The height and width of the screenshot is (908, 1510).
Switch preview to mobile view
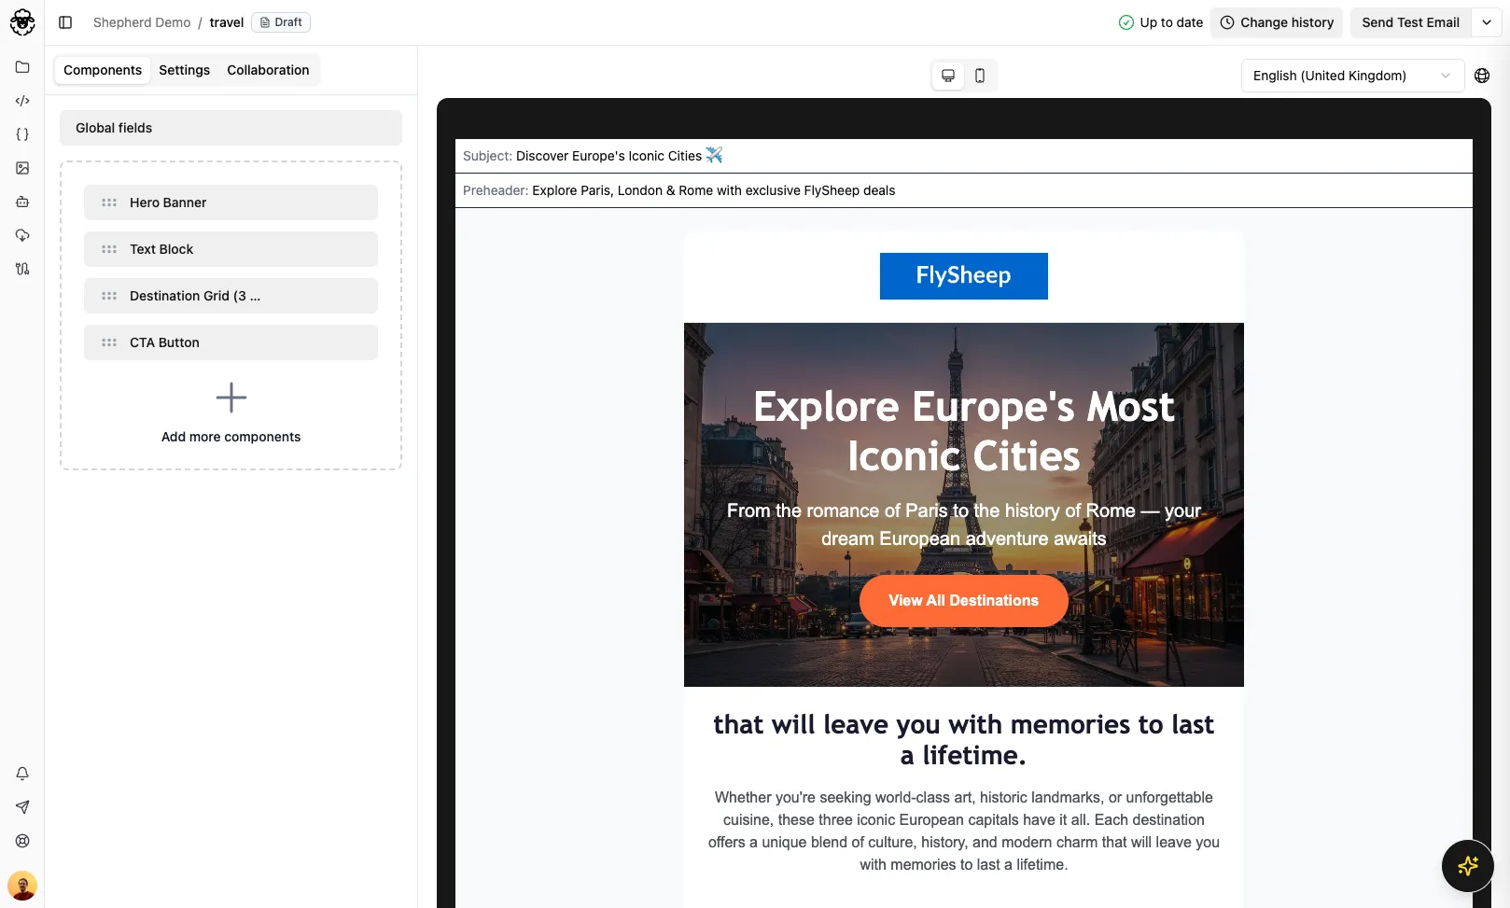click(x=979, y=76)
